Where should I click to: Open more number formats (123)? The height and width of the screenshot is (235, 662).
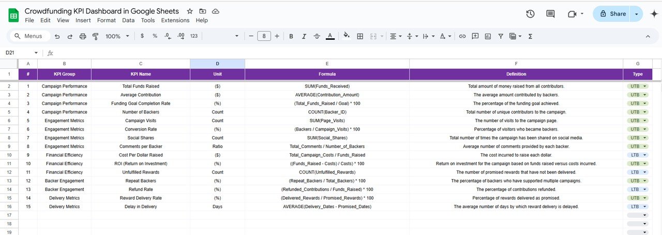point(194,36)
